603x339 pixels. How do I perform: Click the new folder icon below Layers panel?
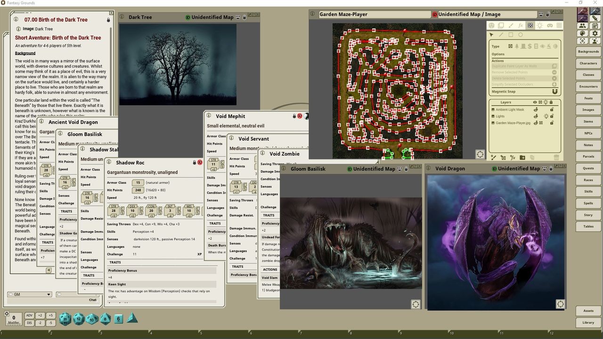[522, 157]
